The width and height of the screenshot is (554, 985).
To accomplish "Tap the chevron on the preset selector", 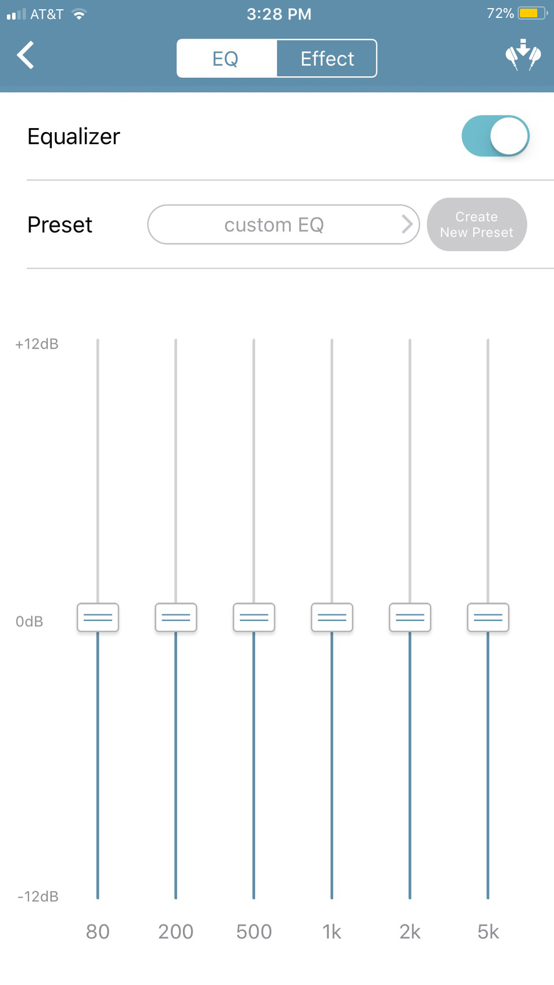I will (407, 224).
